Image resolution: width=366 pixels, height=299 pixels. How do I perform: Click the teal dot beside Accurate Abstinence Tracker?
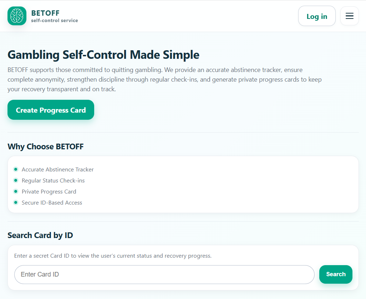pos(16,169)
